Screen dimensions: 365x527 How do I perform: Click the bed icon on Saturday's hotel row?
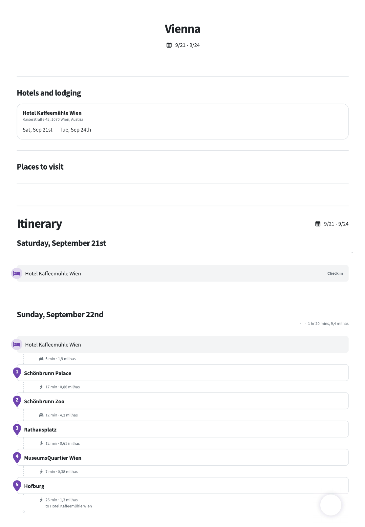17,273
